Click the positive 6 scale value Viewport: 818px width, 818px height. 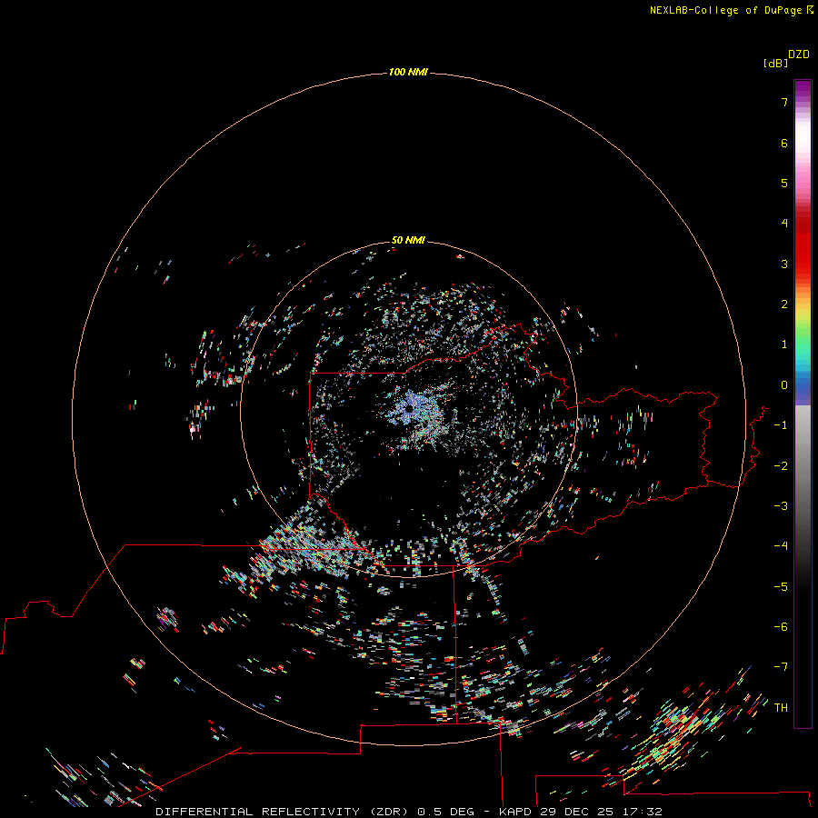point(784,143)
